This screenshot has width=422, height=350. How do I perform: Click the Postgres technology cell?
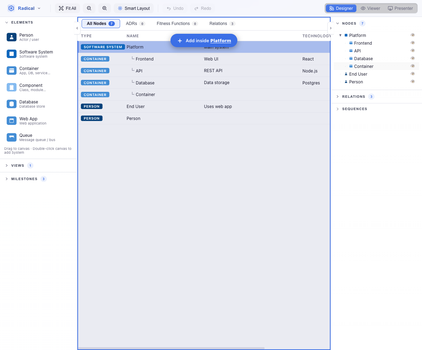[311, 83]
